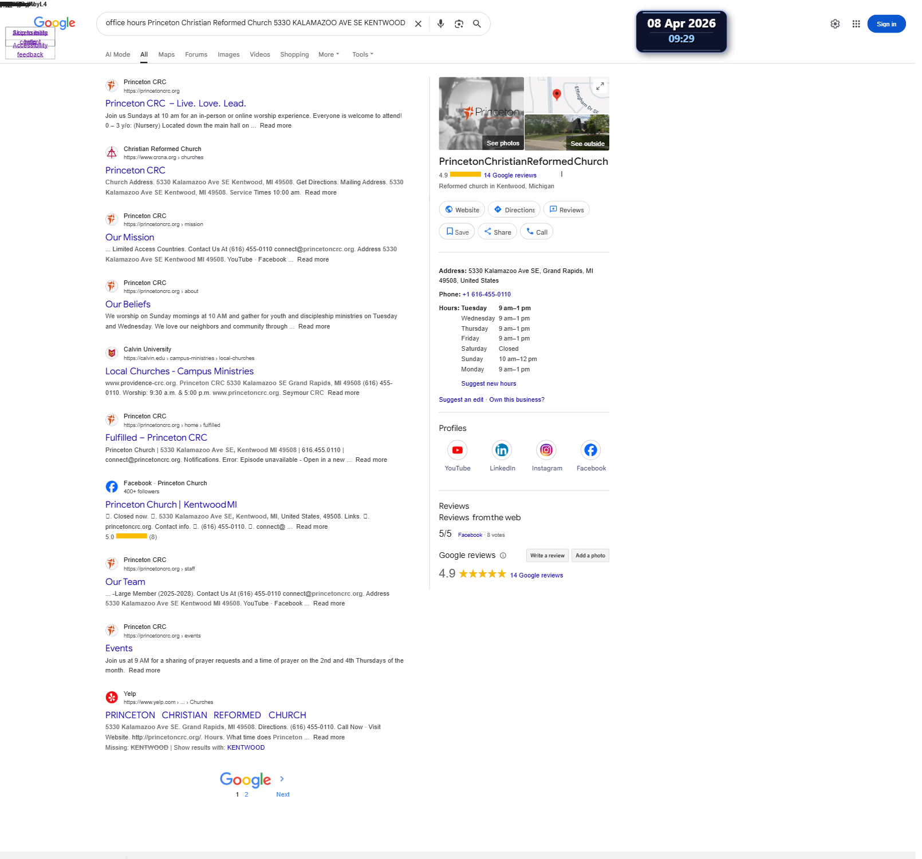The image size is (922, 859).
Task: Open the 'Princeton CRC – Live. Love. Lead.' result
Action: 175,104
